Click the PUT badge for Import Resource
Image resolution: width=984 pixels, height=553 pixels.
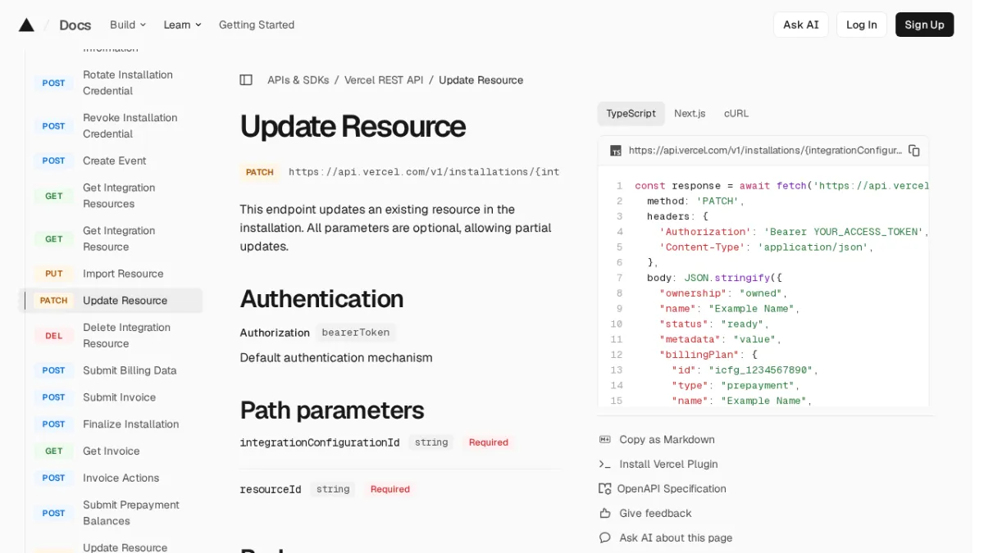54,274
